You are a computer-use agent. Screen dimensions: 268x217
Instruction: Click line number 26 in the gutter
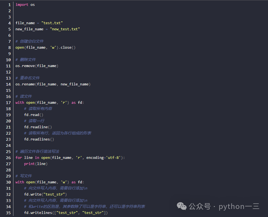click(x=8, y=158)
